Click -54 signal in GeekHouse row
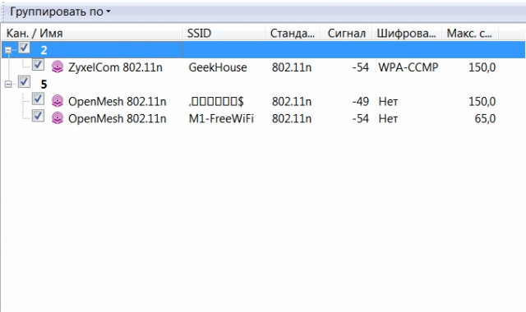Screen dimensions: 526x312 [360, 67]
